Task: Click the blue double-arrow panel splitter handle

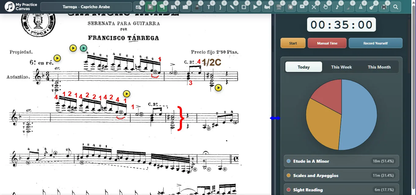Action: [275, 118]
